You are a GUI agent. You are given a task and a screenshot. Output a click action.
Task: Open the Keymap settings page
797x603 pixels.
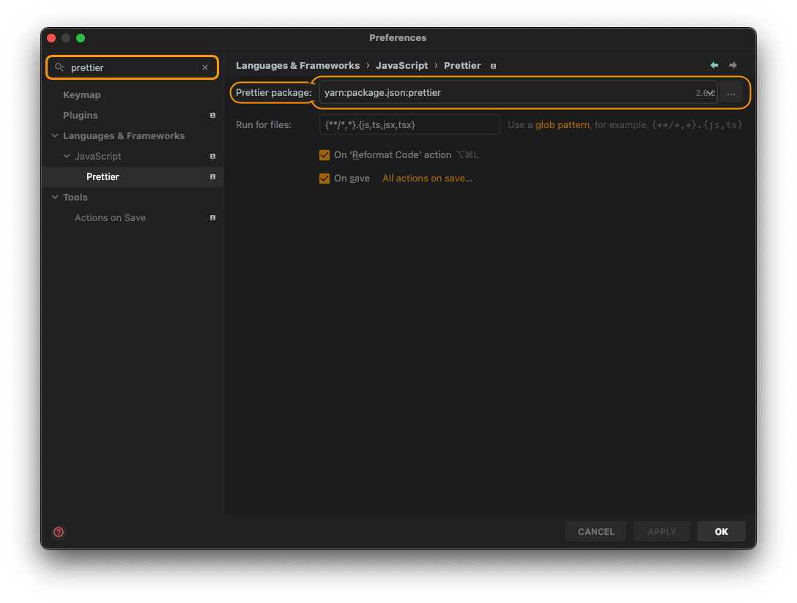[82, 95]
